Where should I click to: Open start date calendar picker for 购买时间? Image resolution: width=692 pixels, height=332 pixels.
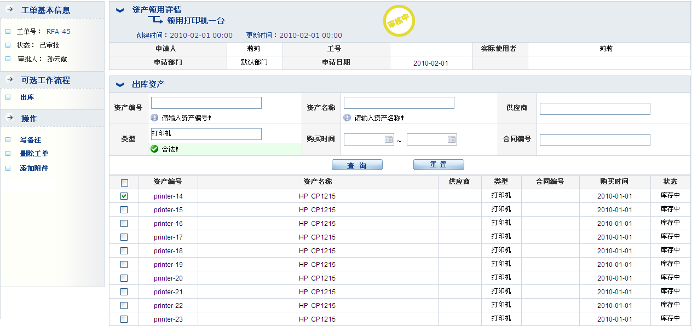(x=389, y=139)
